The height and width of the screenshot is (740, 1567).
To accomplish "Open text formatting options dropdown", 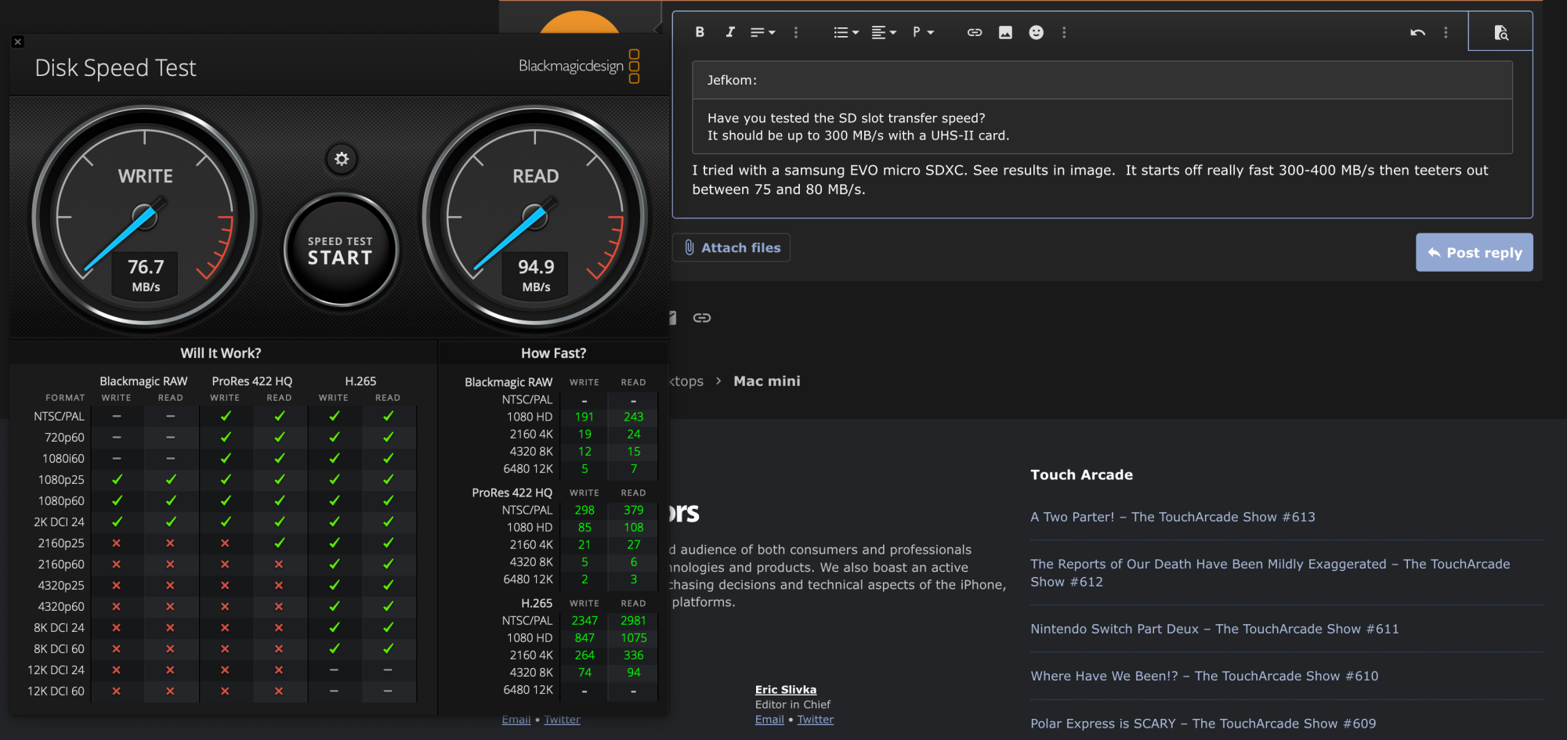I will click(762, 32).
